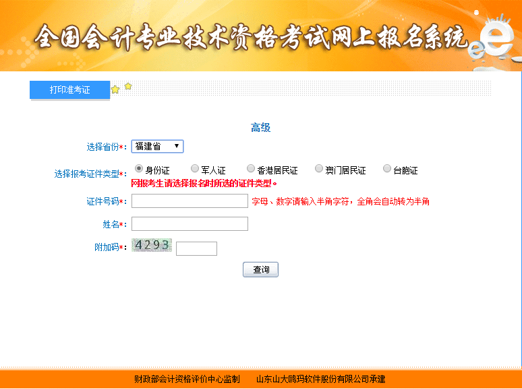Focus the 证件号码 input field
This screenshot has width=522, height=389.
tap(190, 201)
